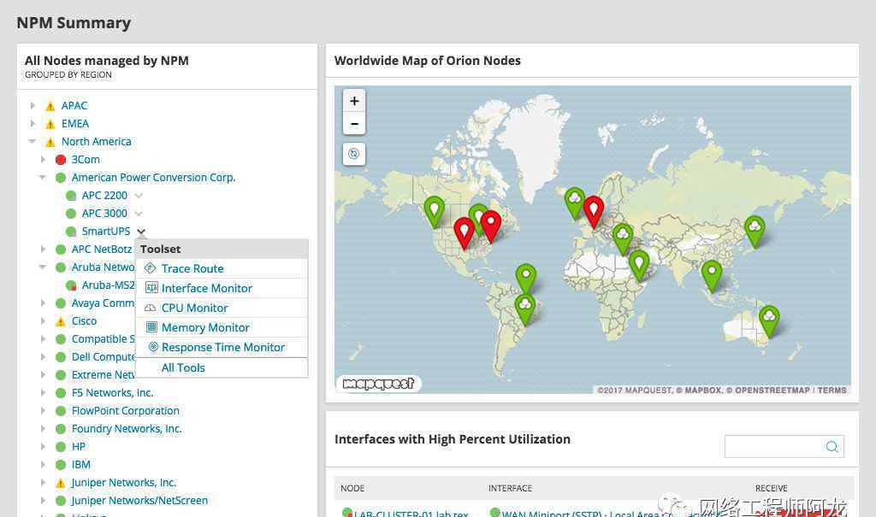
Task: Click the green map pin over Australia
Action: click(769, 320)
